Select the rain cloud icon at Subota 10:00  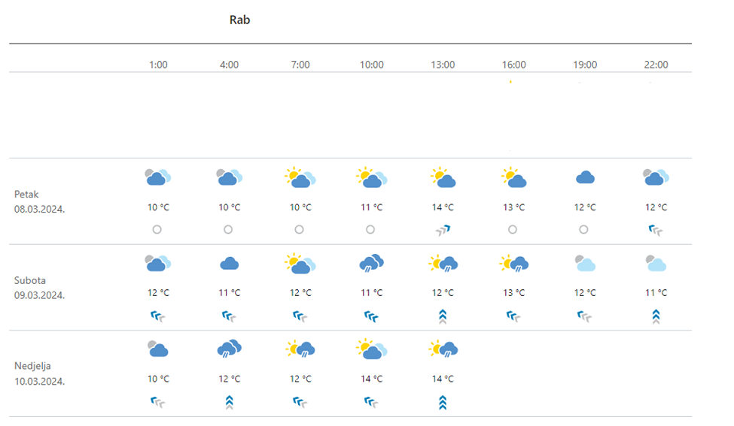point(371,264)
